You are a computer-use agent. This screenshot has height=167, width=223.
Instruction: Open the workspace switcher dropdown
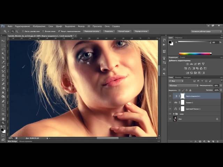click(206, 31)
